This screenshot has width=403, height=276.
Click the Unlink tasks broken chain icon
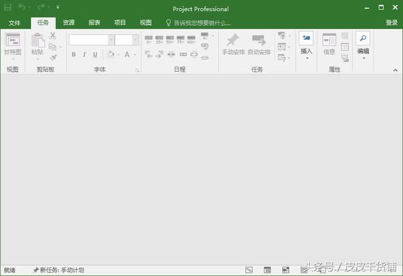(x=194, y=54)
